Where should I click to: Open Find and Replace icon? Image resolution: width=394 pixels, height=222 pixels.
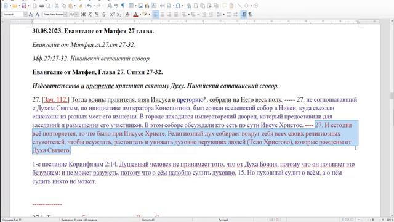point(110,6)
